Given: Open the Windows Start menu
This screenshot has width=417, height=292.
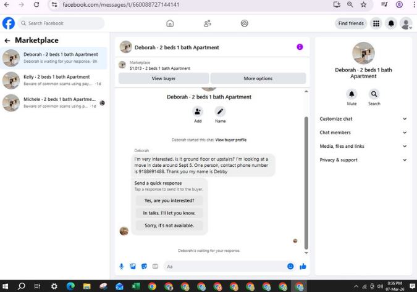Looking at the screenshot, I should click(x=5, y=286).
